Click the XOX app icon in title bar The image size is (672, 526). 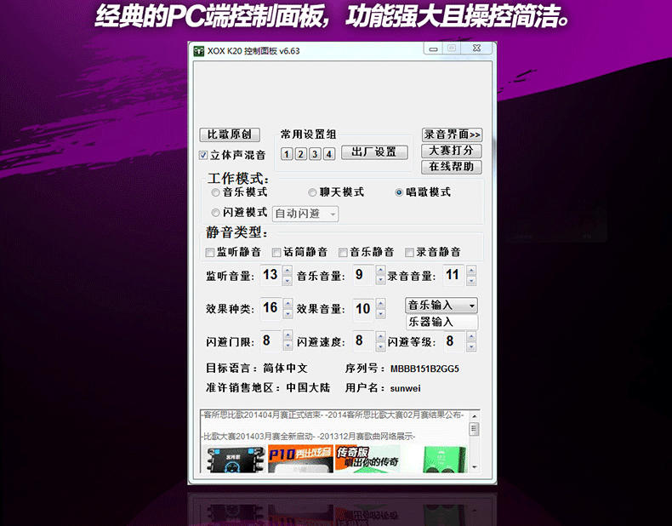coord(198,50)
